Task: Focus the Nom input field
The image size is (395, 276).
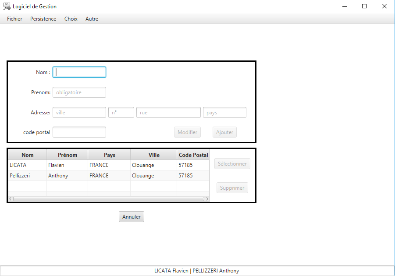Action: click(79, 72)
